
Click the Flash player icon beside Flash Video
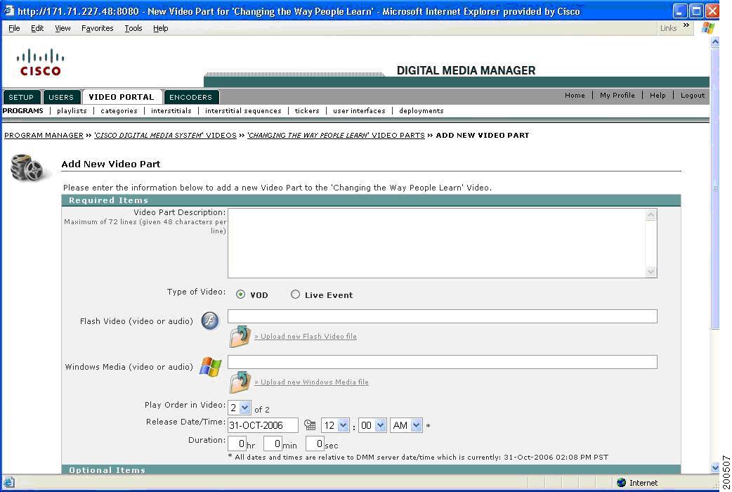click(208, 320)
